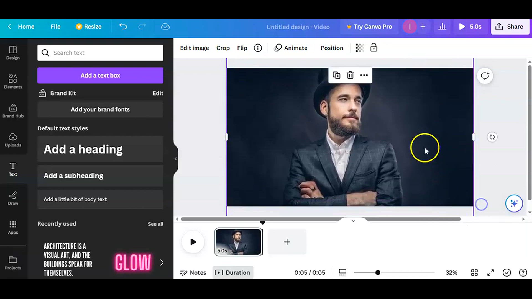The height and width of the screenshot is (299, 532).
Task: Edit the Brand Kit
Action: point(158,93)
